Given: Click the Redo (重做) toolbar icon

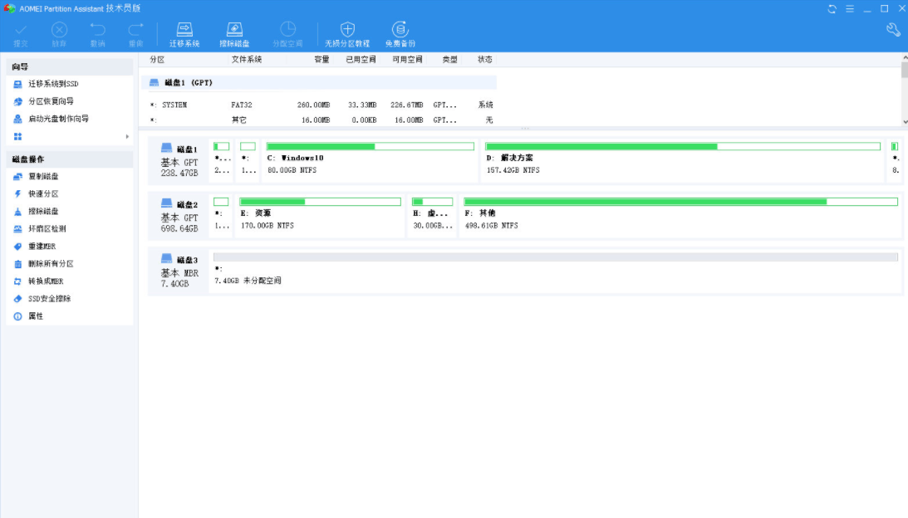Looking at the screenshot, I should coord(135,31).
